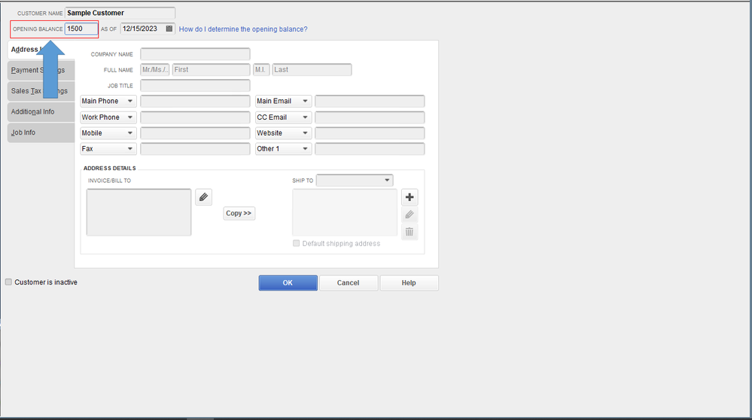Click the Work Phone number field
The image size is (752, 420).
click(x=195, y=117)
